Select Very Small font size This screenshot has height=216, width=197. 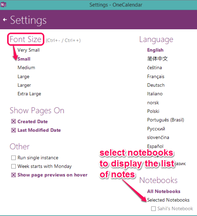[x=29, y=50]
